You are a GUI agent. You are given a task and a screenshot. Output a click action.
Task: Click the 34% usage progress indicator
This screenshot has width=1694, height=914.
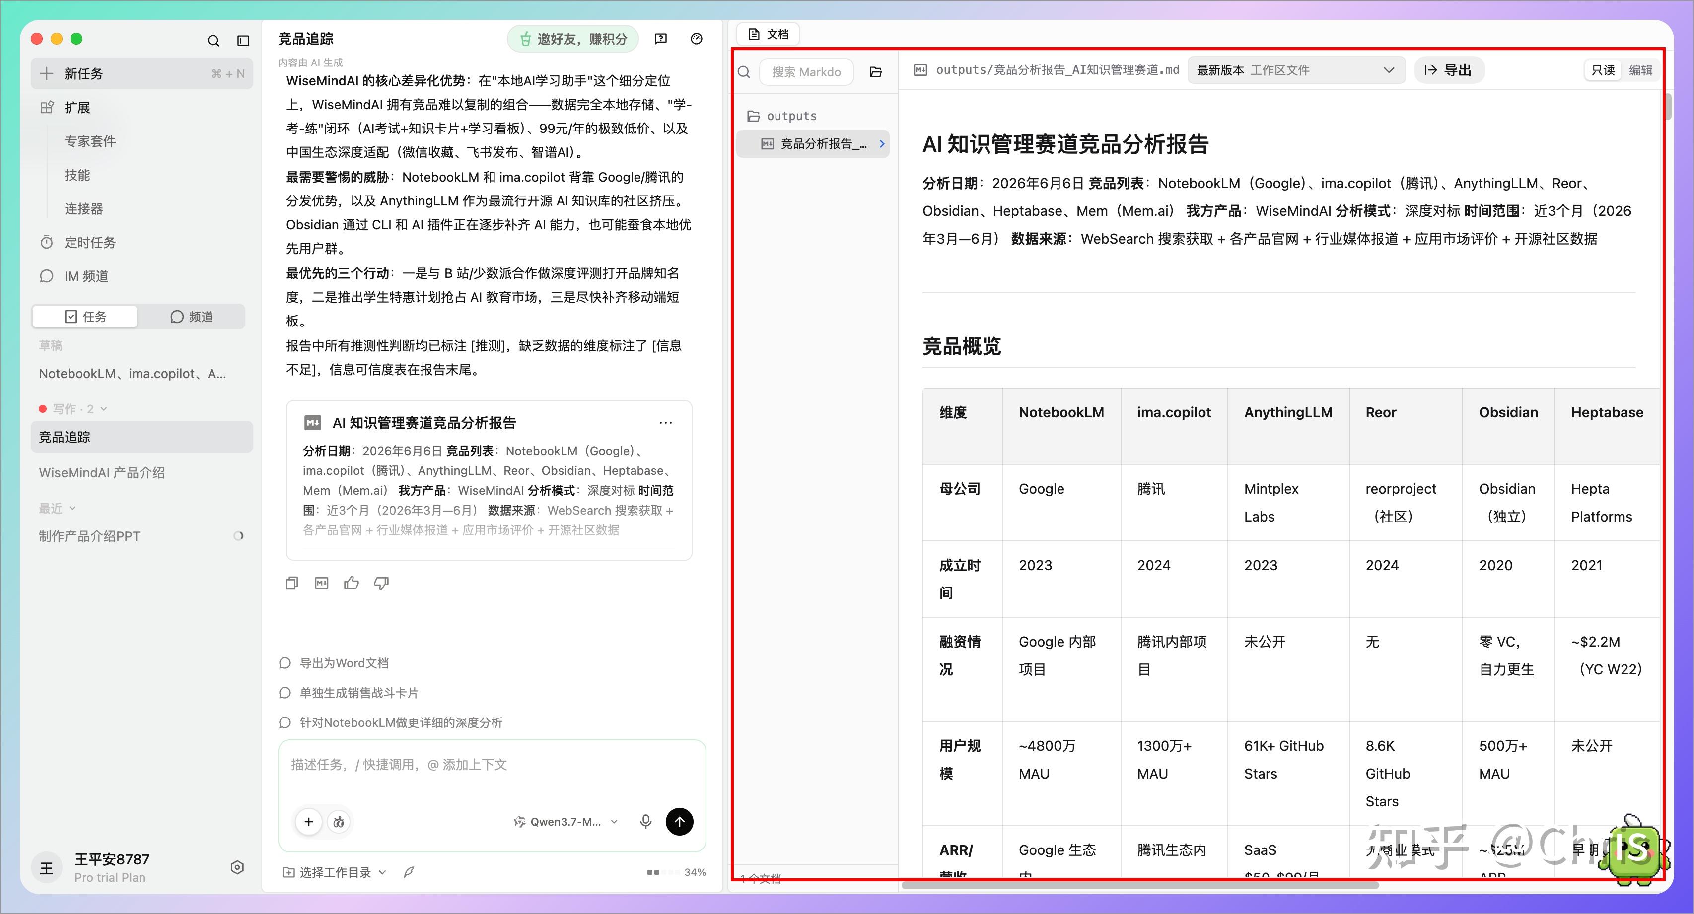coord(676,872)
